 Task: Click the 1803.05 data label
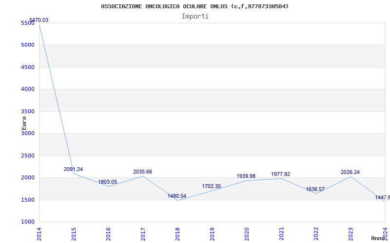tap(107, 182)
